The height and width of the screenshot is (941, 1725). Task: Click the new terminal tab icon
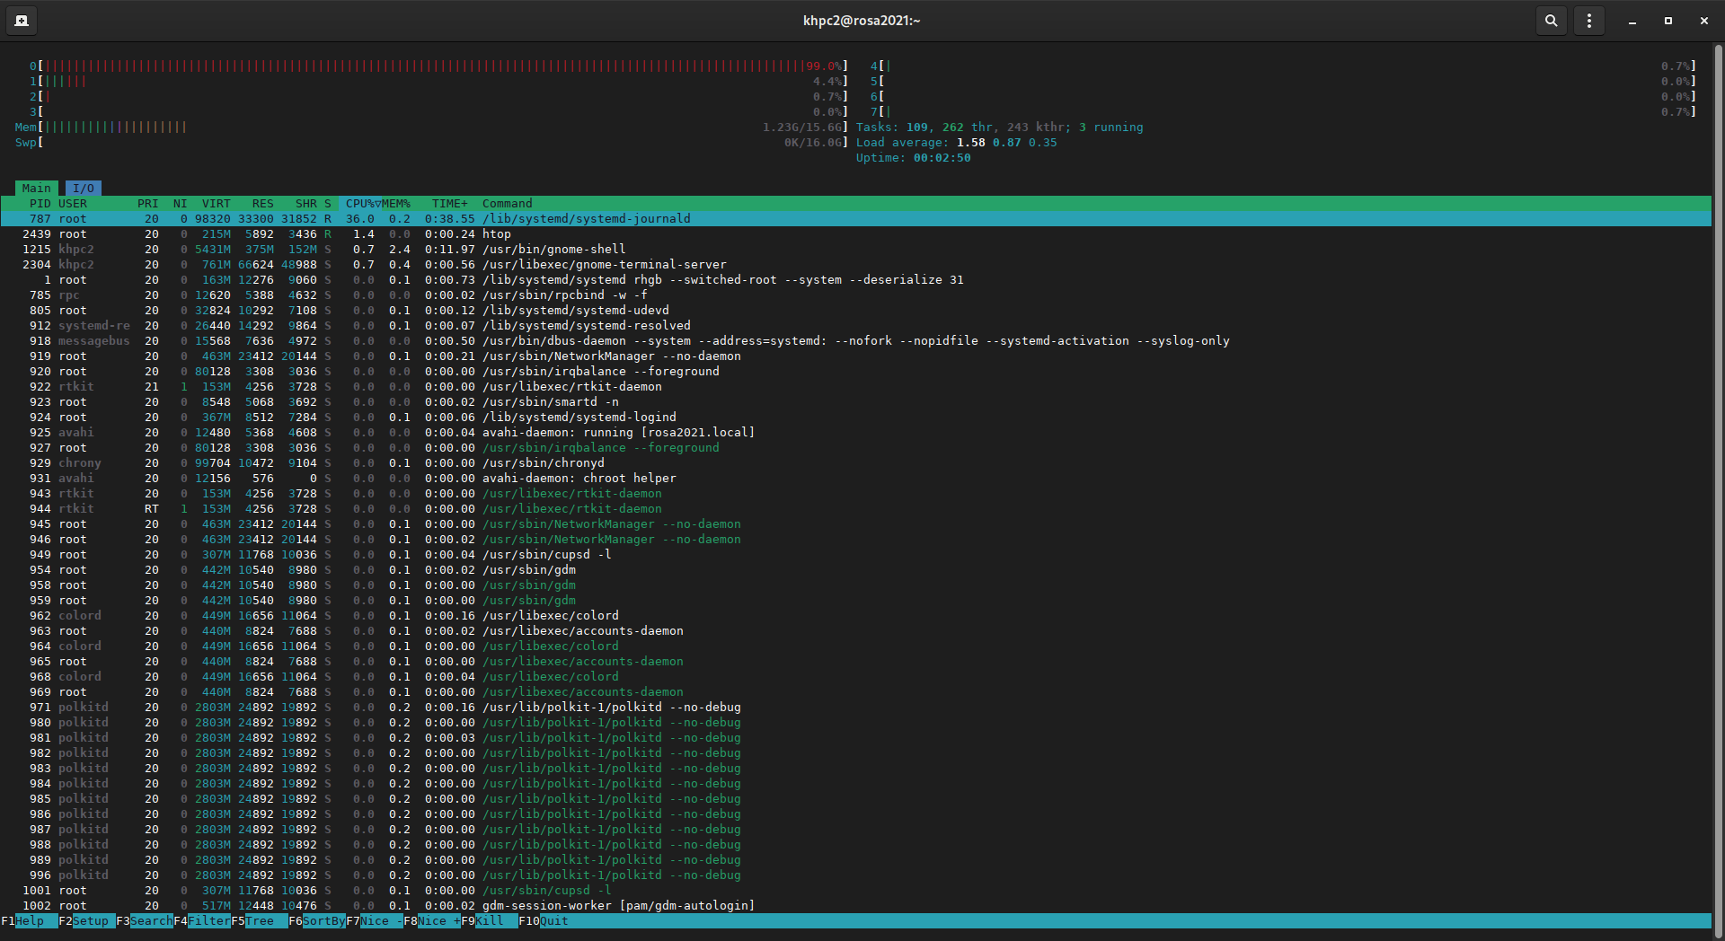[22, 21]
